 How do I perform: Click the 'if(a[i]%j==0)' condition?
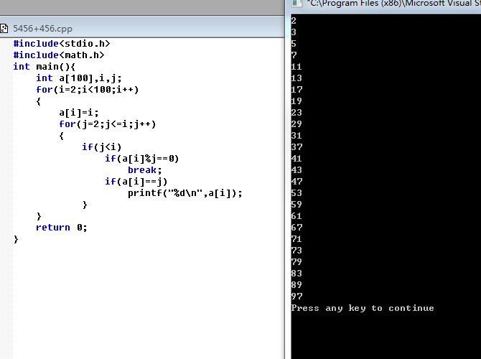tap(141, 159)
